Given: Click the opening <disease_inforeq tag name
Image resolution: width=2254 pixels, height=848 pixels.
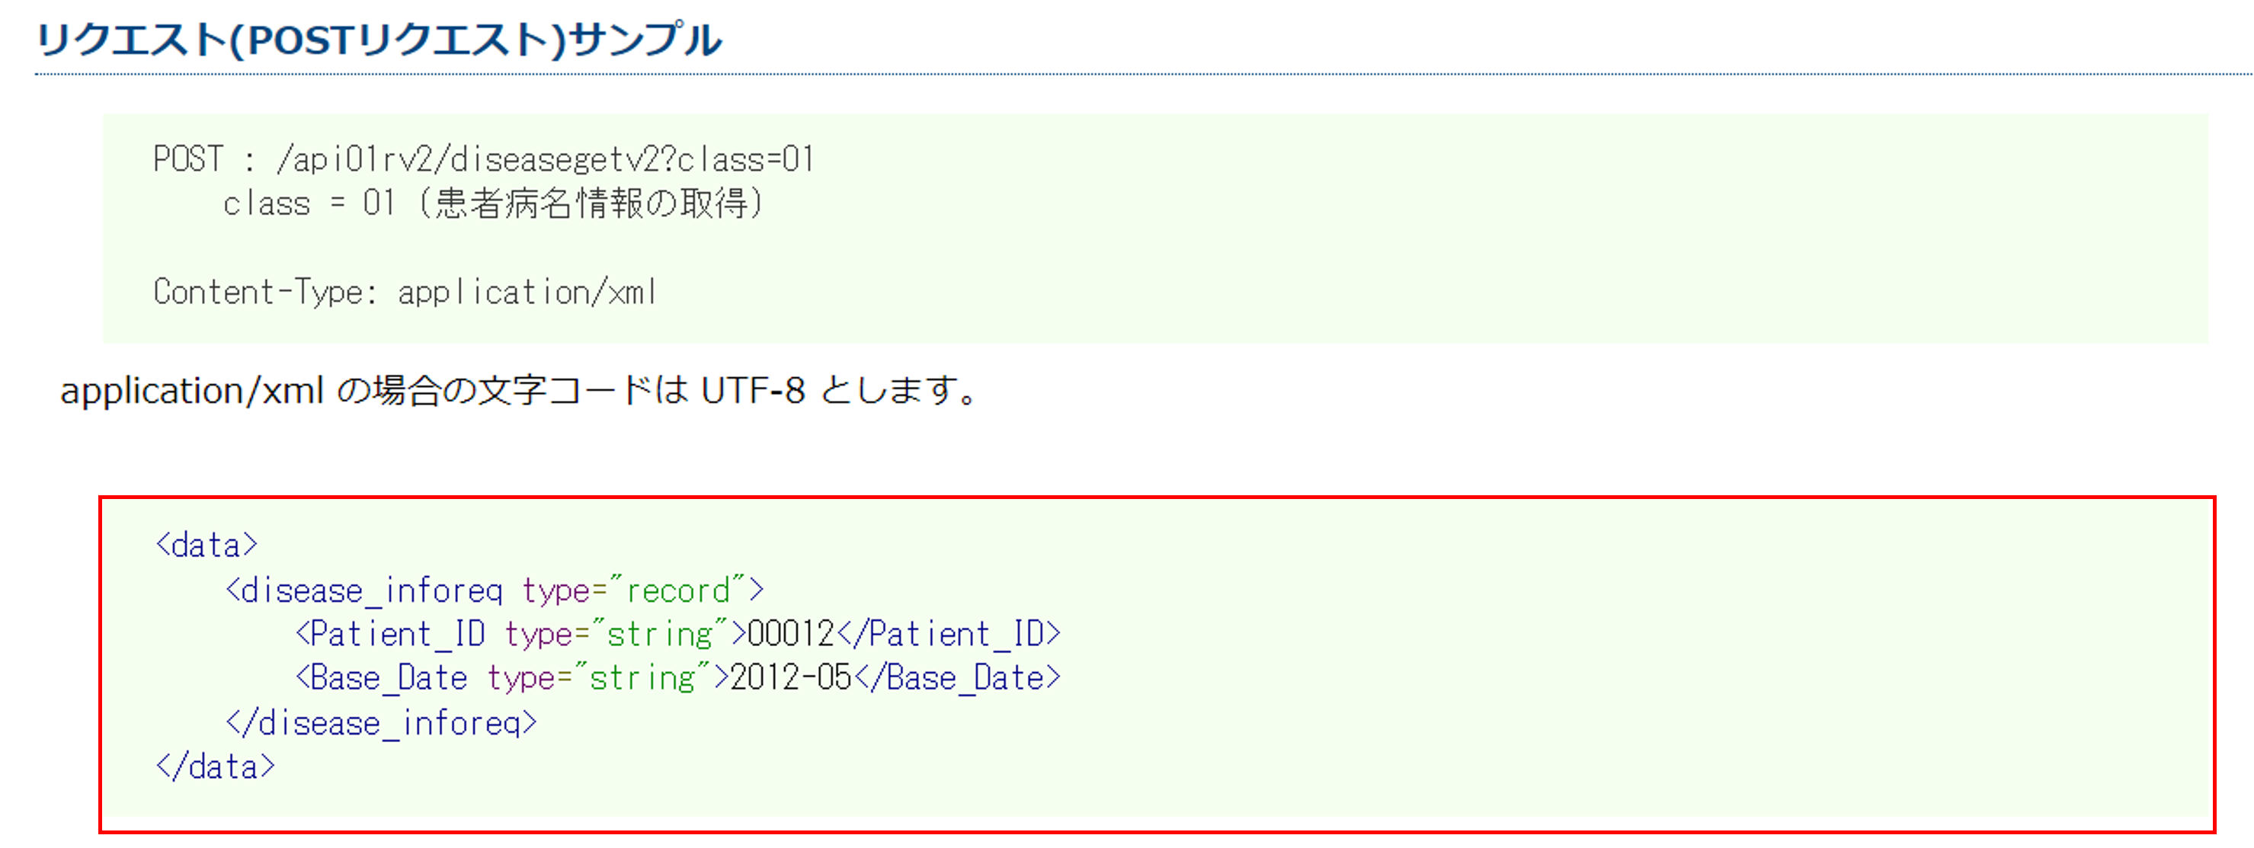Looking at the screenshot, I should pos(364,590).
